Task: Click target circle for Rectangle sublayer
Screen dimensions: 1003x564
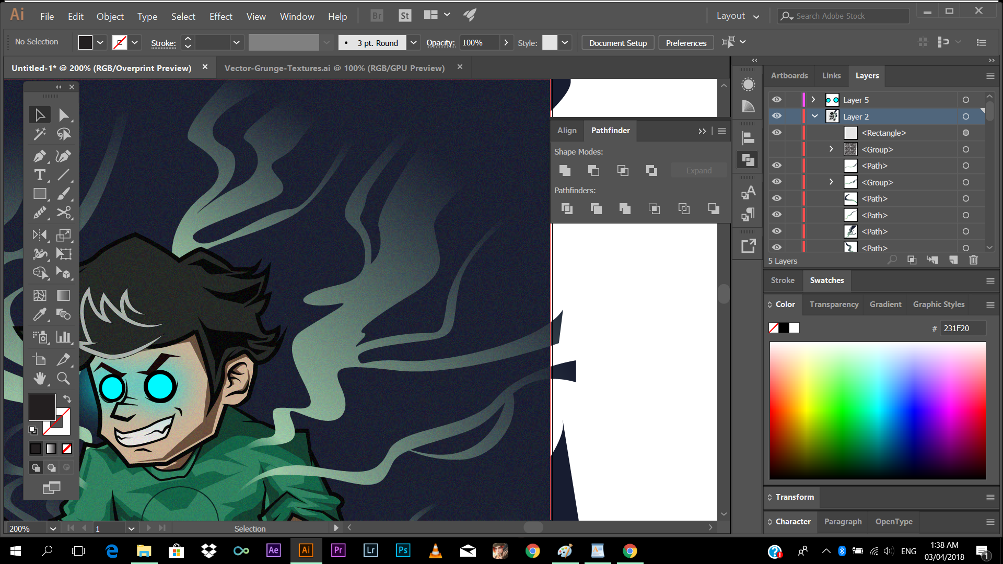Action: 966,133
